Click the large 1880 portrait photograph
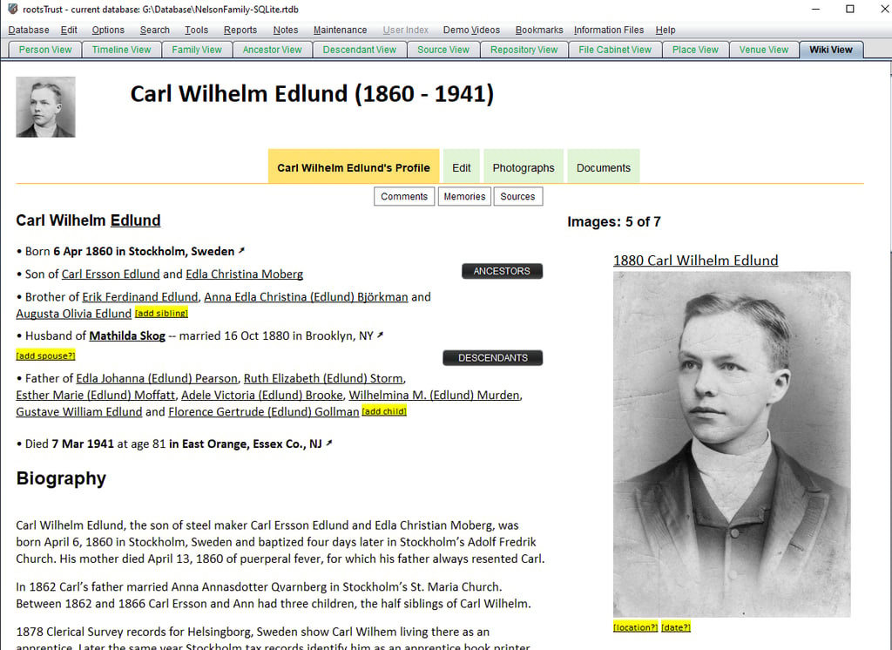The width and height of the screenshot is (892, 650). [732, 444]
